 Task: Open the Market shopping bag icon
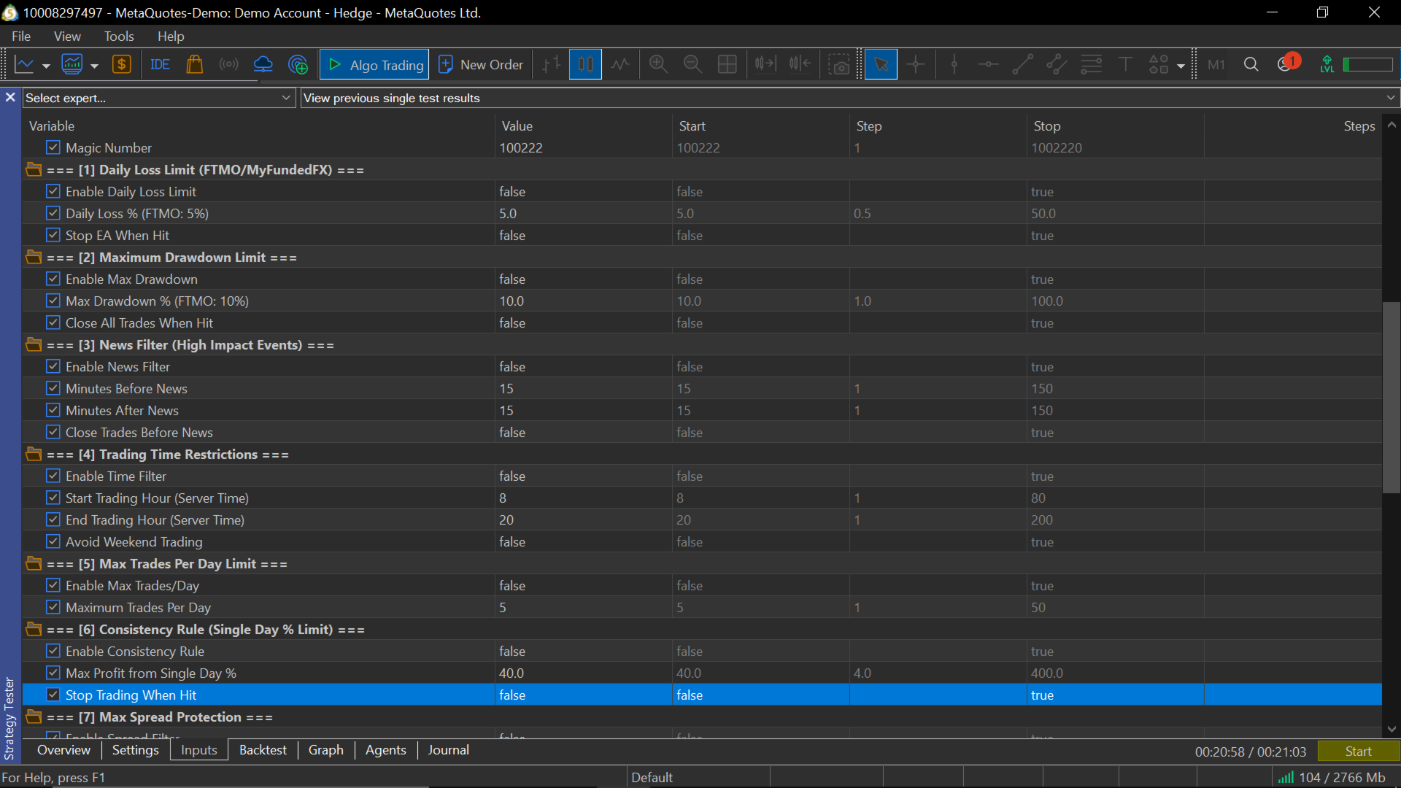click(194, 65)
